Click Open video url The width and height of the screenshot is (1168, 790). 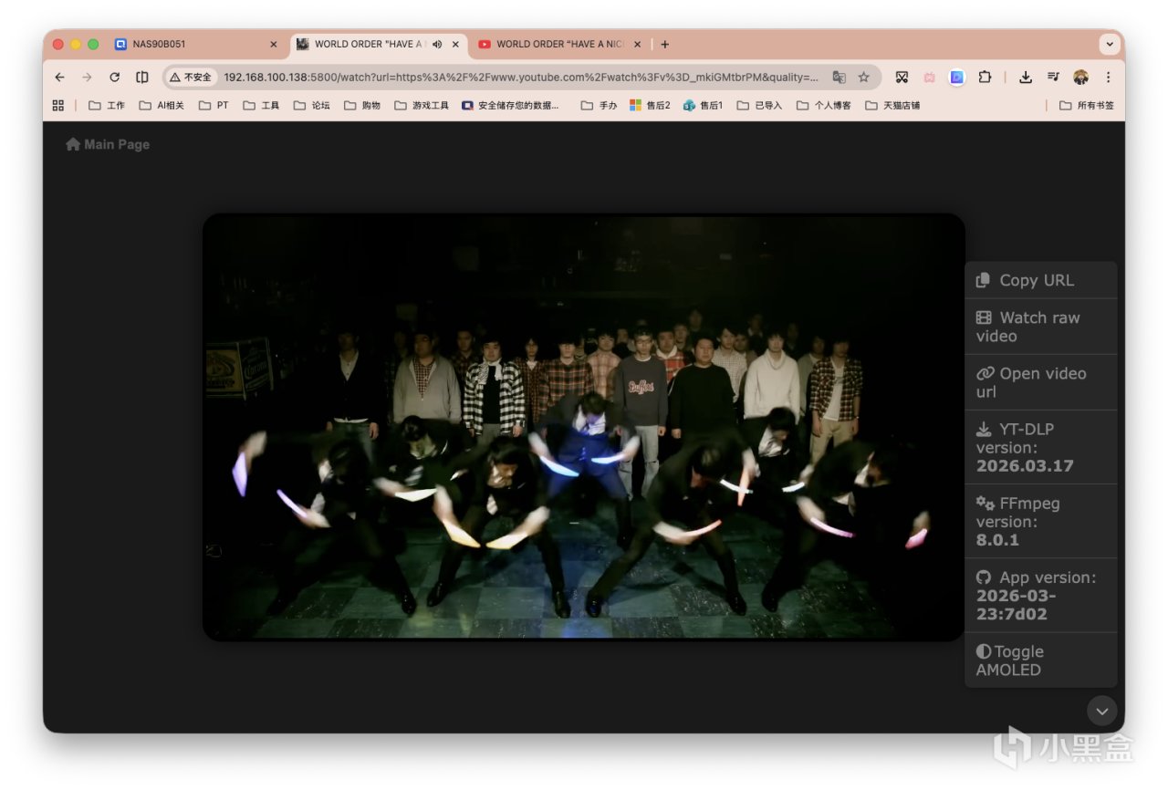[x=1041, y=382]
